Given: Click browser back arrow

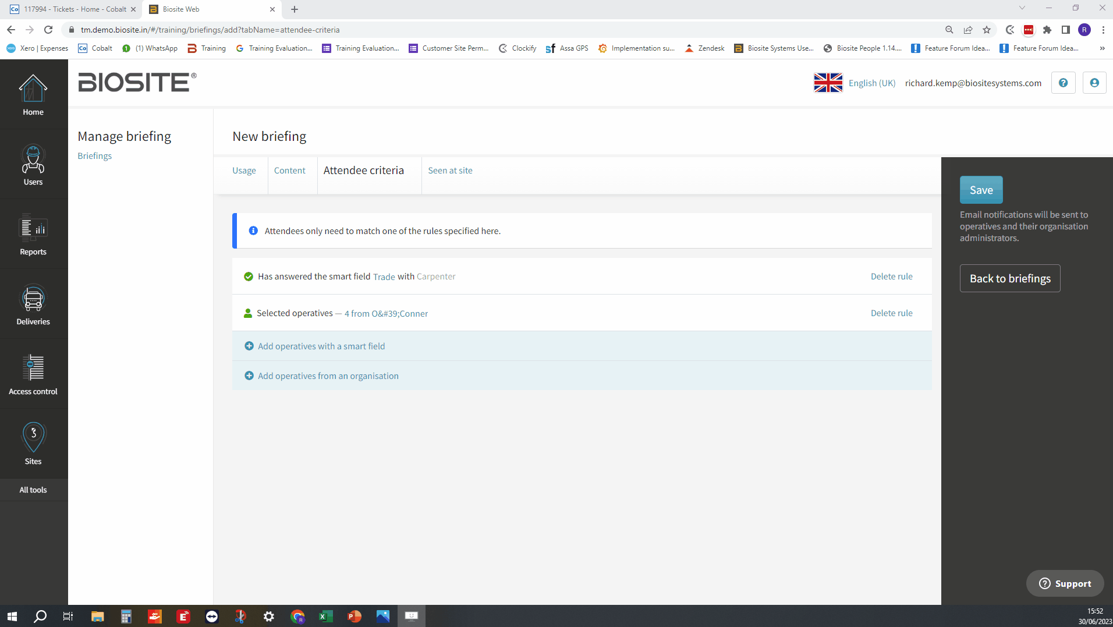Looking at the screenshot, I should [x=11, y=30].
